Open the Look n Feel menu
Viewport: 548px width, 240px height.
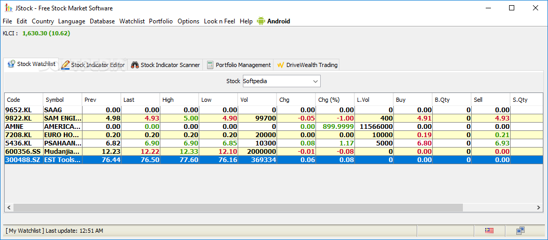coord(220,21)
